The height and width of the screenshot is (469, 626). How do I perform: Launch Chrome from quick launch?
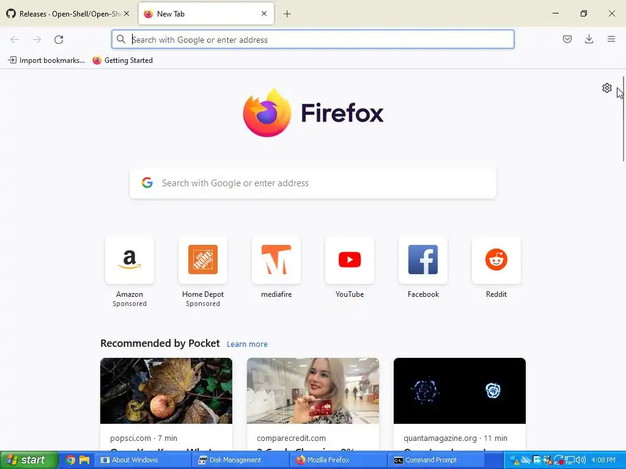[70, 460]
